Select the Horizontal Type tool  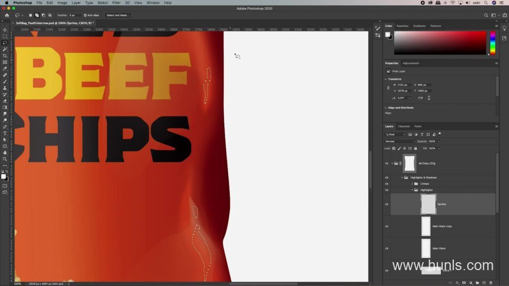point(5,133)
